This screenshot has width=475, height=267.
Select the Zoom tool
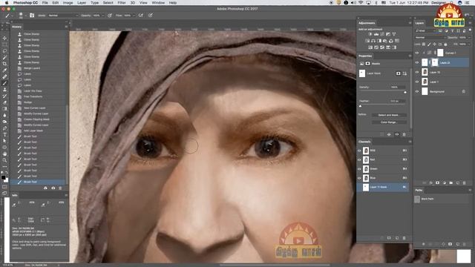tap(4, 160)
